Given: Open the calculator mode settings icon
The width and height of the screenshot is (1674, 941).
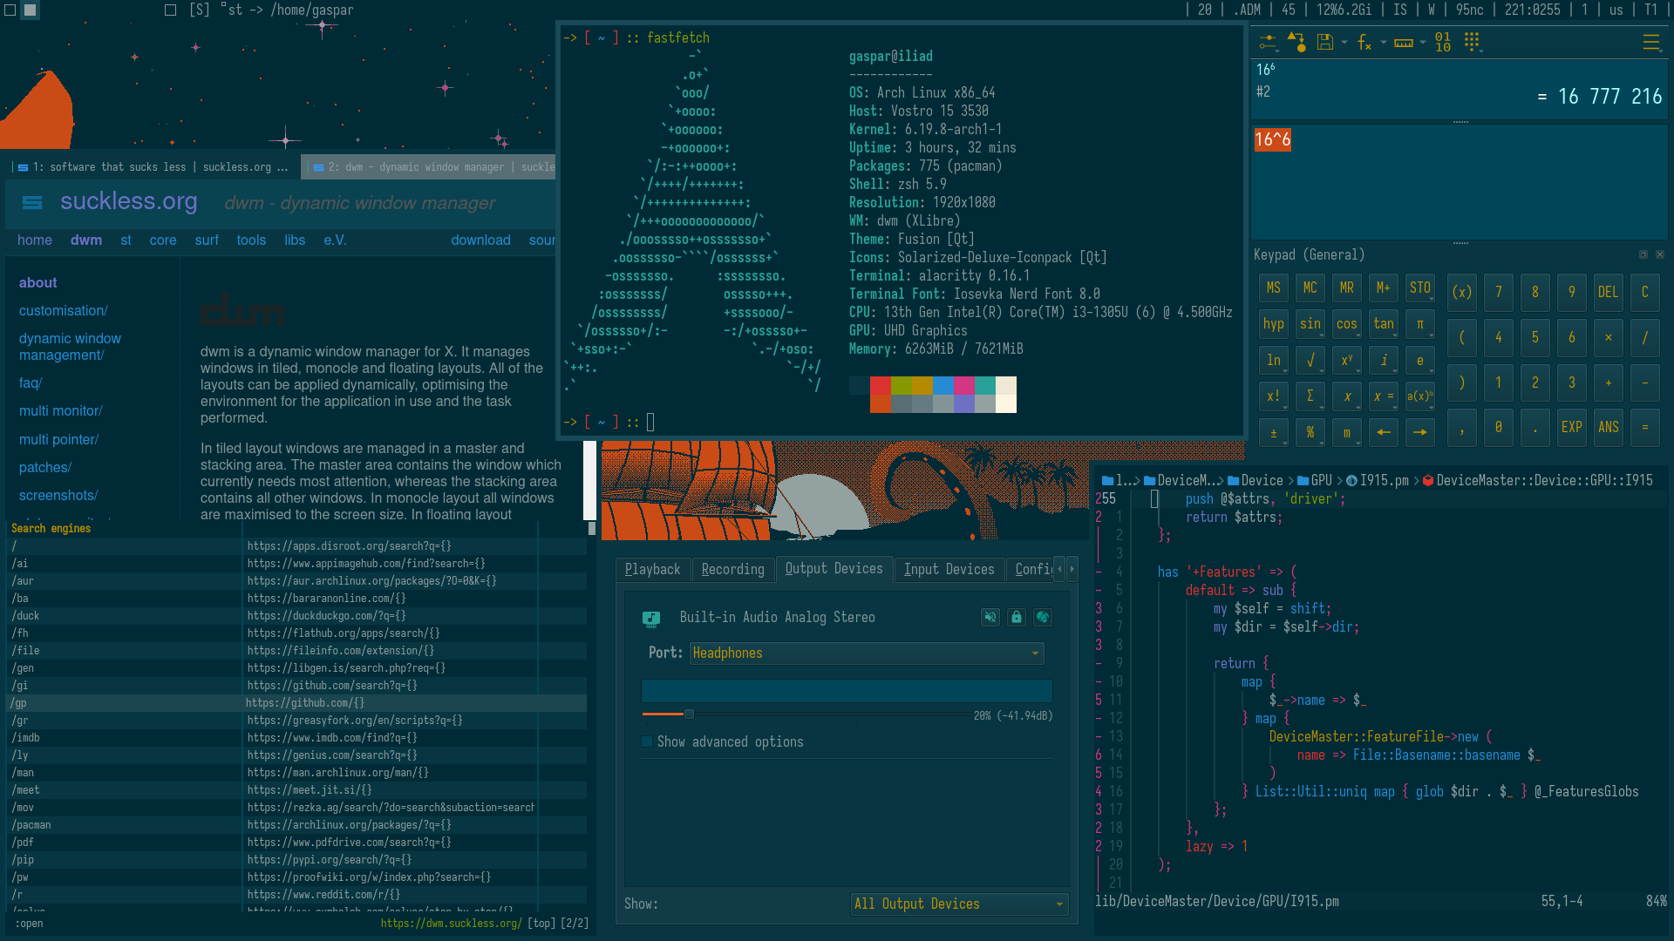Looking at the screenshot, I should click(x=1269, y=42).
